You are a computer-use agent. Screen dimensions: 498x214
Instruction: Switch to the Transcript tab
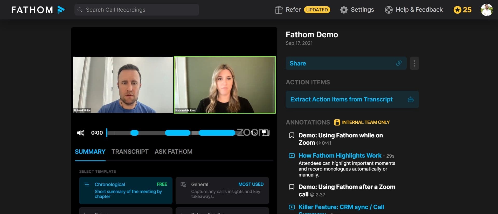[130, 152]
